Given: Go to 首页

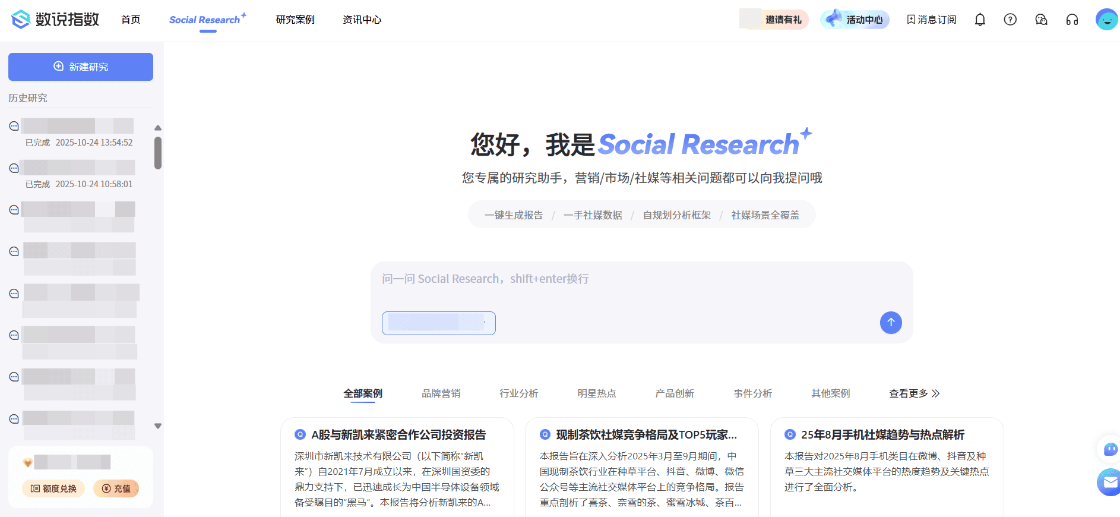Looking at the screenshot, I should [x=131, y=20].
